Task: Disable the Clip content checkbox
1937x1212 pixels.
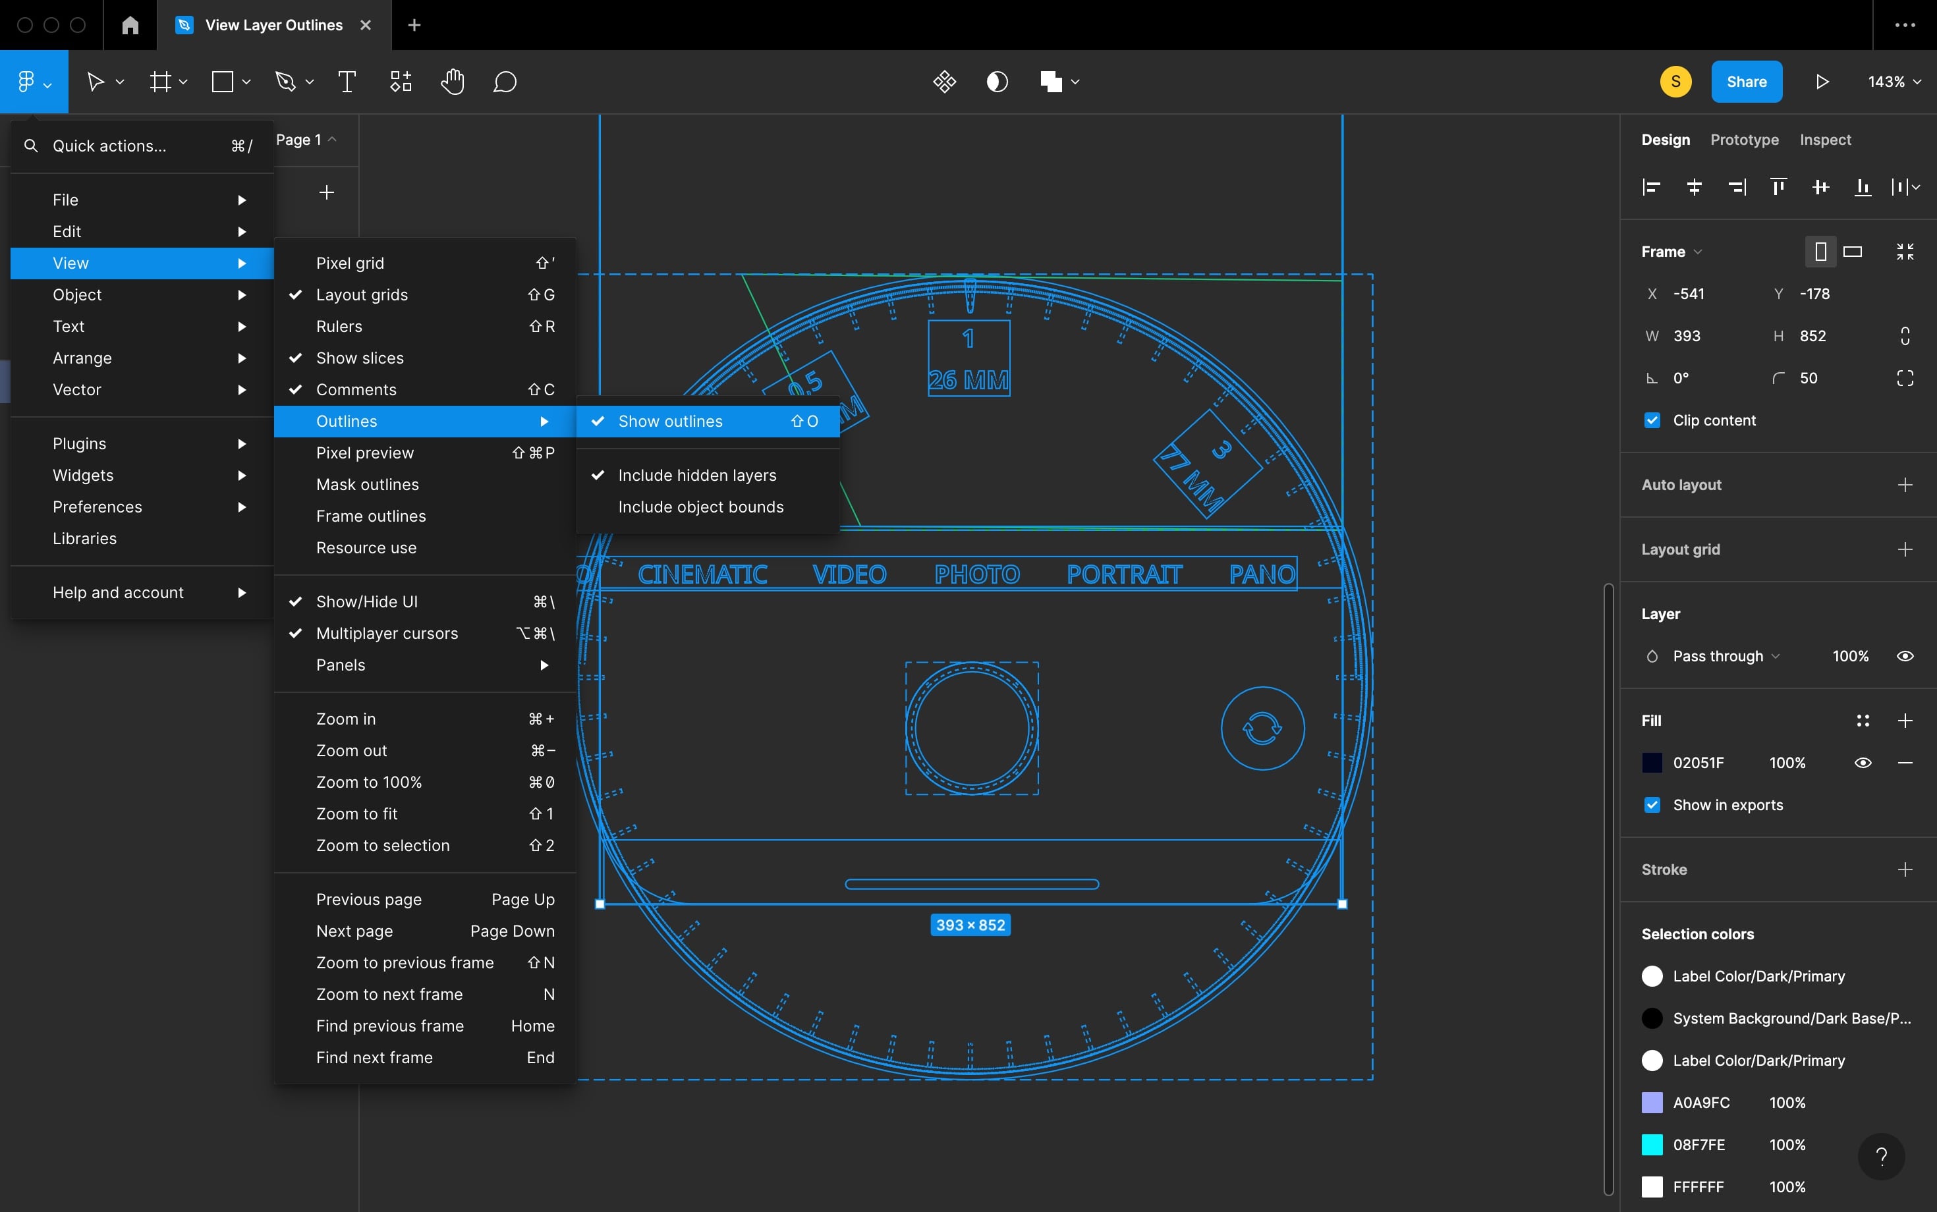Action: pyautogui.click(x=1653, y=419)
